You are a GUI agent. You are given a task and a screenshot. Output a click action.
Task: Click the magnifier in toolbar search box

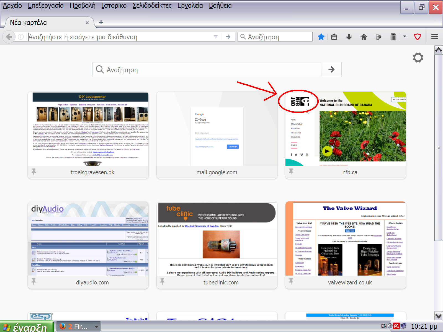(x=243, y=37)
